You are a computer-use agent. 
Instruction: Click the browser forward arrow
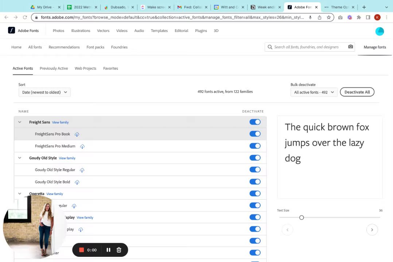(x=16, y=17)
